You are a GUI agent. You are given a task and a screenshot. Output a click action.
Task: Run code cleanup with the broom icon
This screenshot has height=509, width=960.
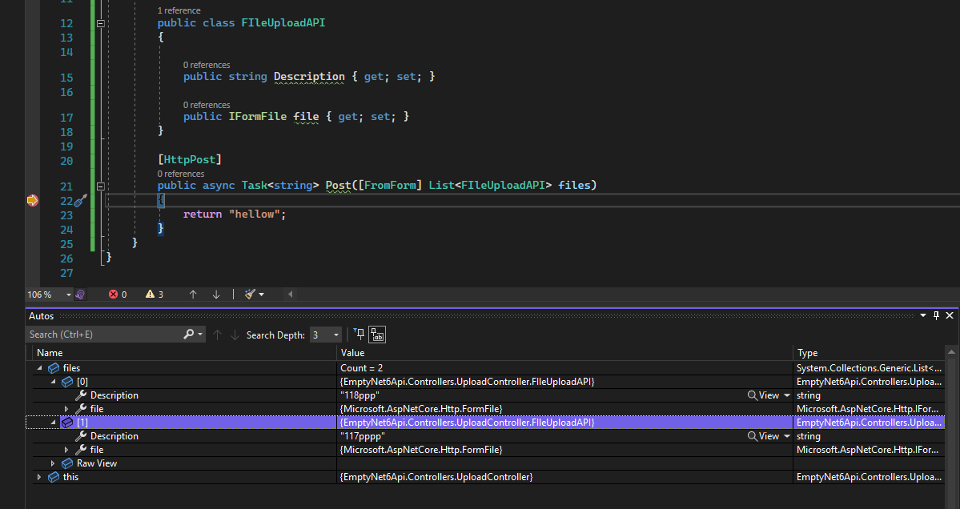pos(250,295)
